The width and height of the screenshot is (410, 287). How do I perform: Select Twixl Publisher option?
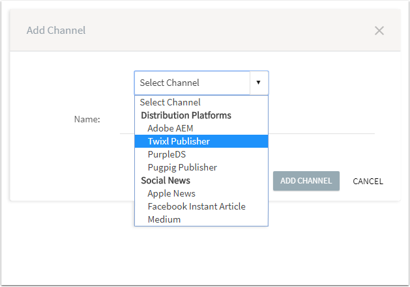(x=201, y=141)
